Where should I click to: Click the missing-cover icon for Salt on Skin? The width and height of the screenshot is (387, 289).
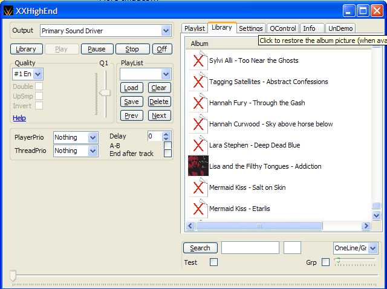point(198,187)
